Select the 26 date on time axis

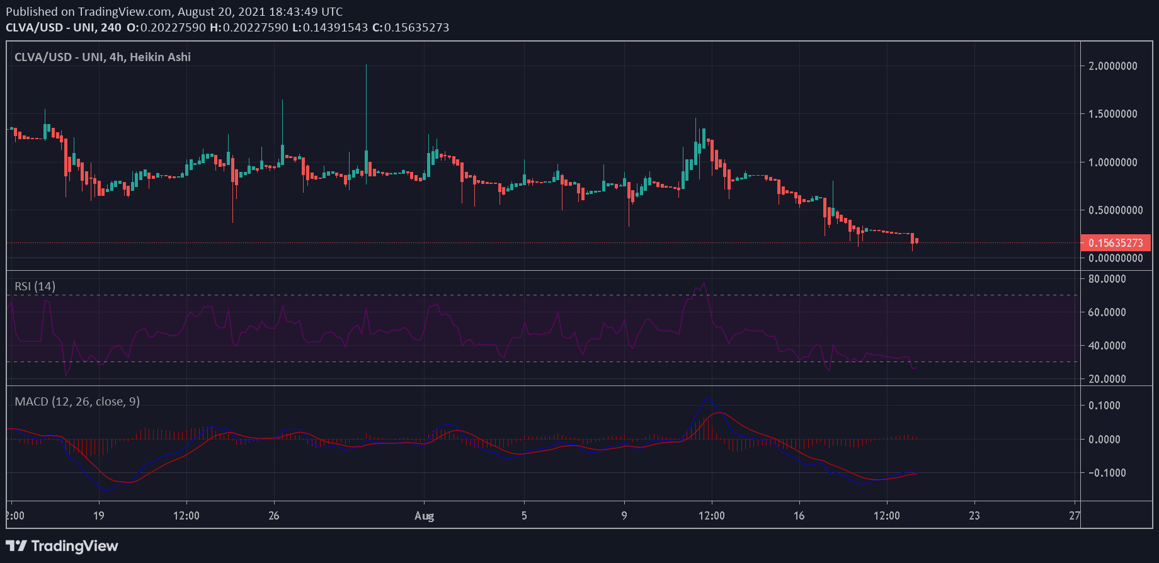point(274,516)
